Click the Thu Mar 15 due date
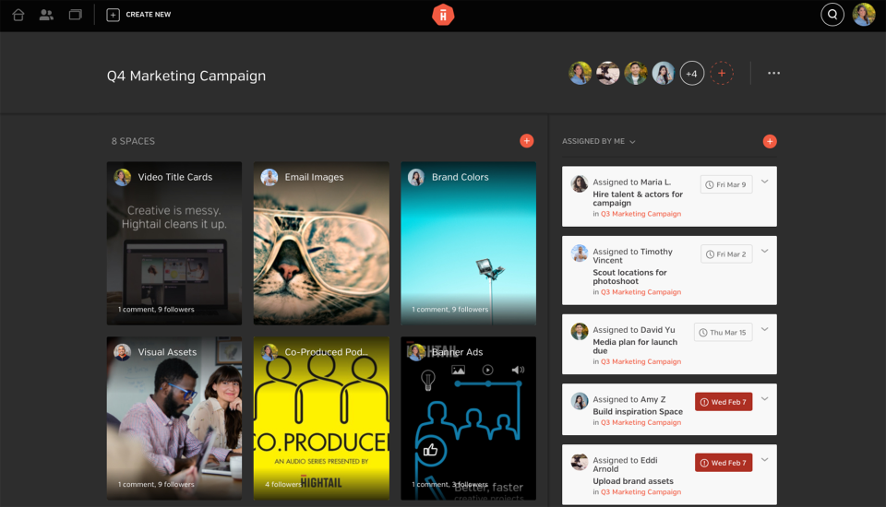The image size is (886, 507). (x=723, y=333)
